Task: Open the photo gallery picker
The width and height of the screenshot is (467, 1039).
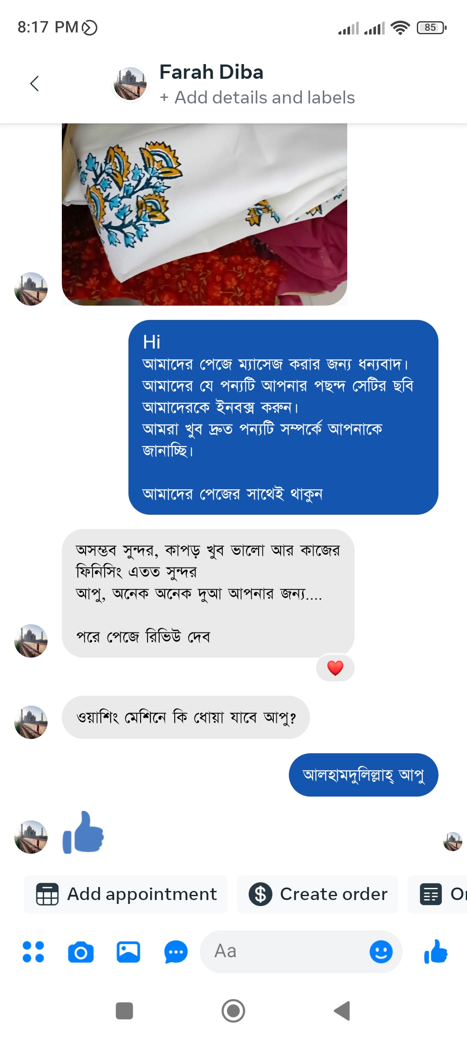Action: (128, 952)
